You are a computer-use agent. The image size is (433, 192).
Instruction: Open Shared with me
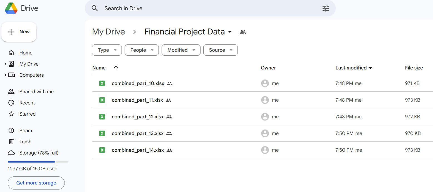36,92
